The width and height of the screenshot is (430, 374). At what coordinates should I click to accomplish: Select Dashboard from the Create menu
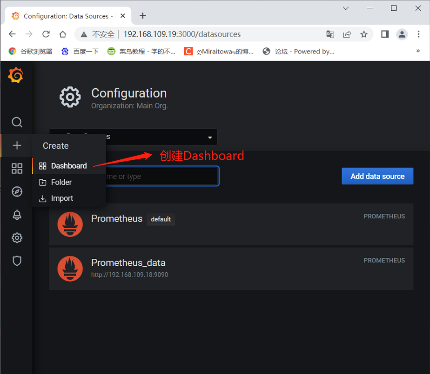(68, 166)
